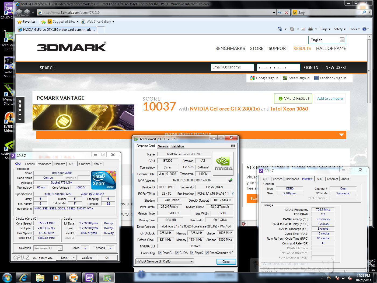Switch to Graphics tab in right CPU-Z window
377x283 pixels.
coord(333,179)
